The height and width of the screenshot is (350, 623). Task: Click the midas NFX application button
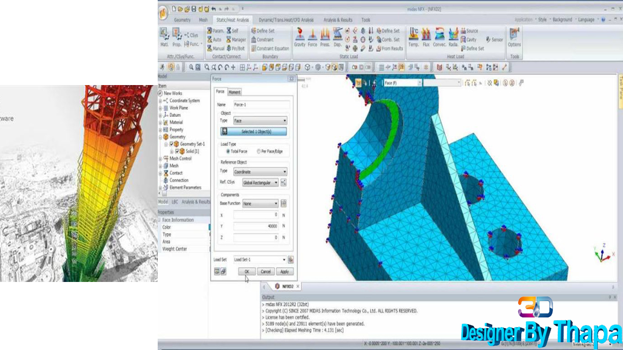[x=164, y=13]
